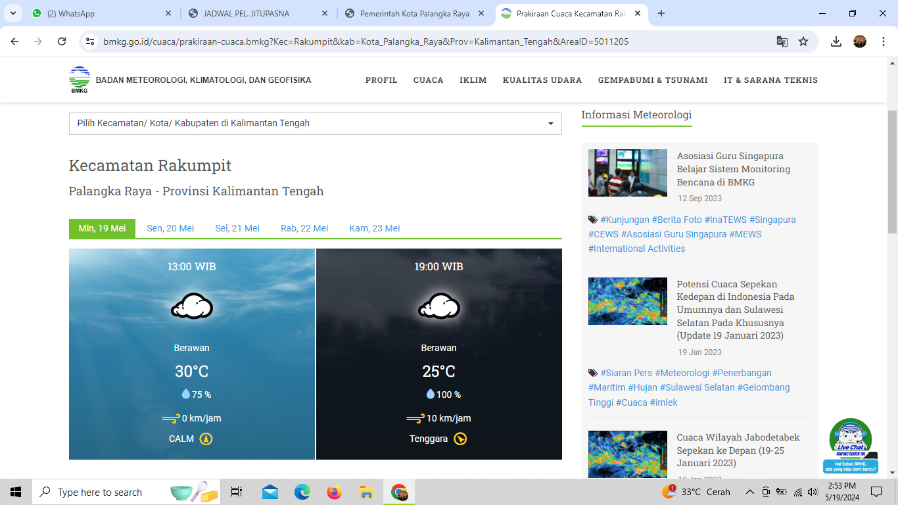Open the PROFIL menu
Image resolution: width=898 pixels, height=505 pixels.
(381, 80)
